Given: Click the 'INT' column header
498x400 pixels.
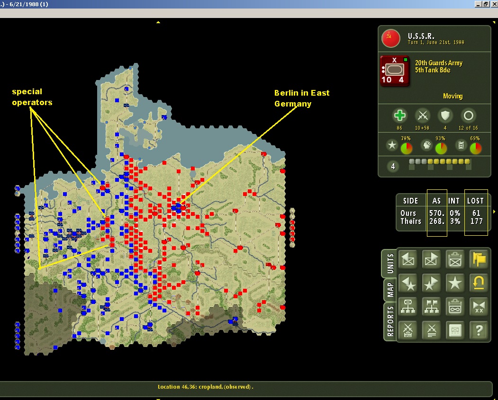Looking at the screenshot, I should [454, 201].
